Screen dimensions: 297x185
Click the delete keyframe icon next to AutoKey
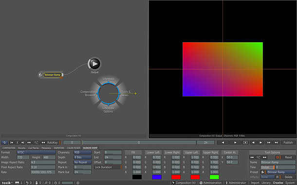[x=43, y=142]
